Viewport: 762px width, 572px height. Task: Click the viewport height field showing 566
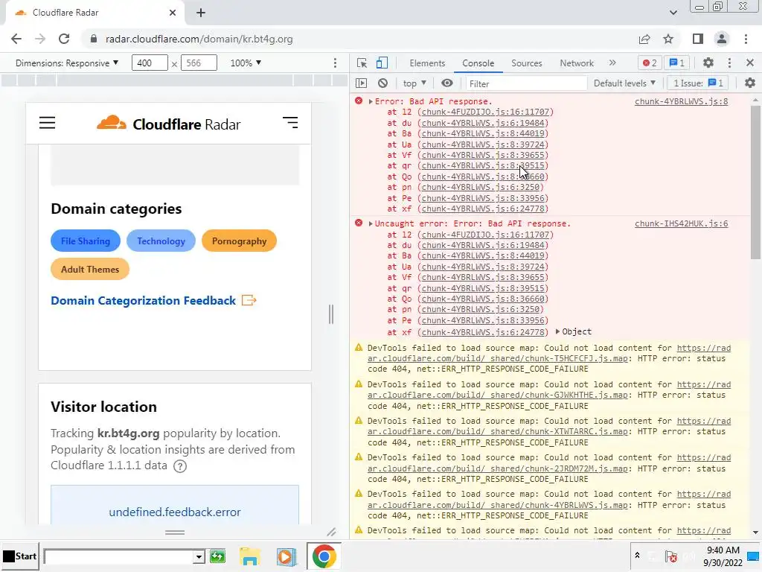(x=199, y=63)
